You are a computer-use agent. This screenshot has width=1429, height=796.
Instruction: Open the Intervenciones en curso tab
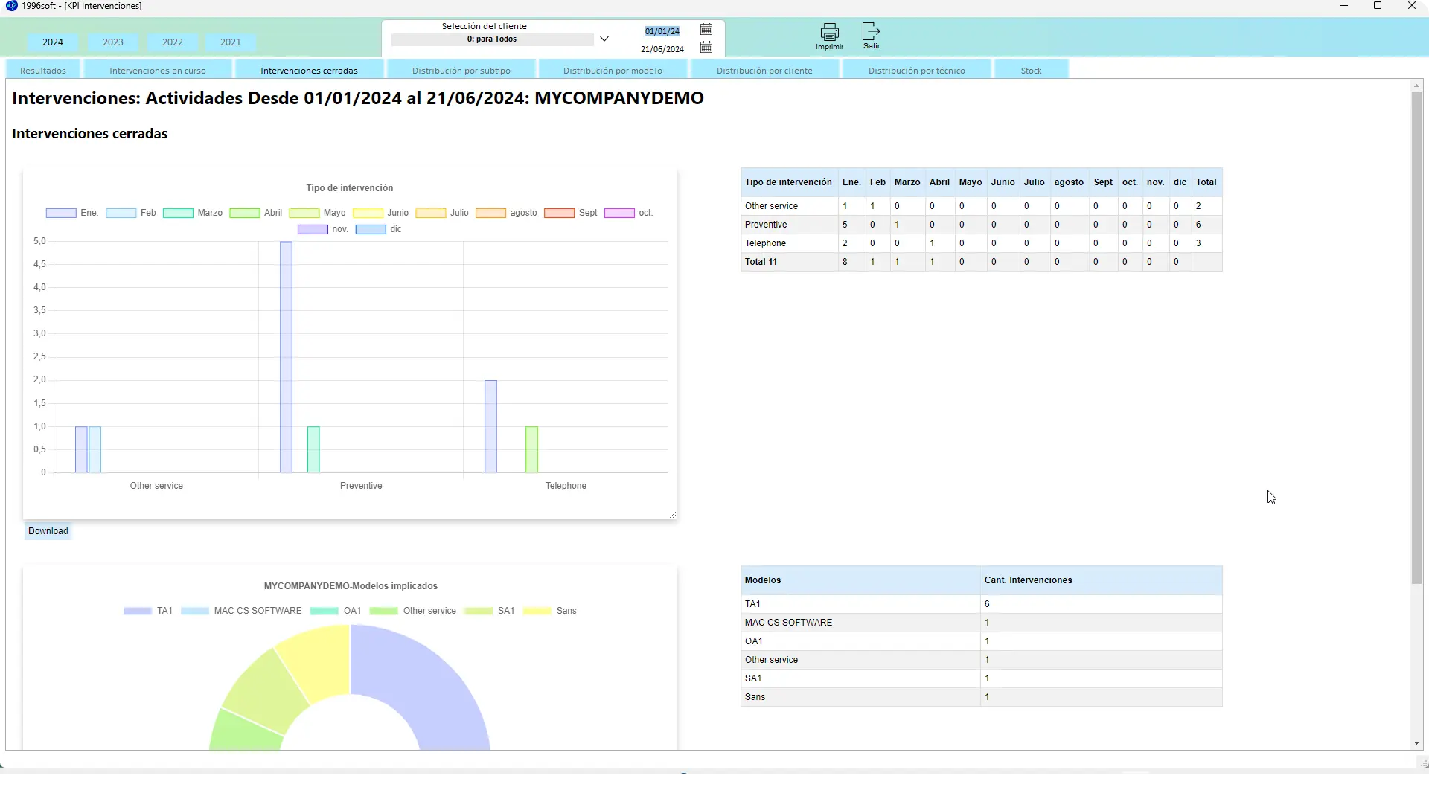tap(158, 71)
